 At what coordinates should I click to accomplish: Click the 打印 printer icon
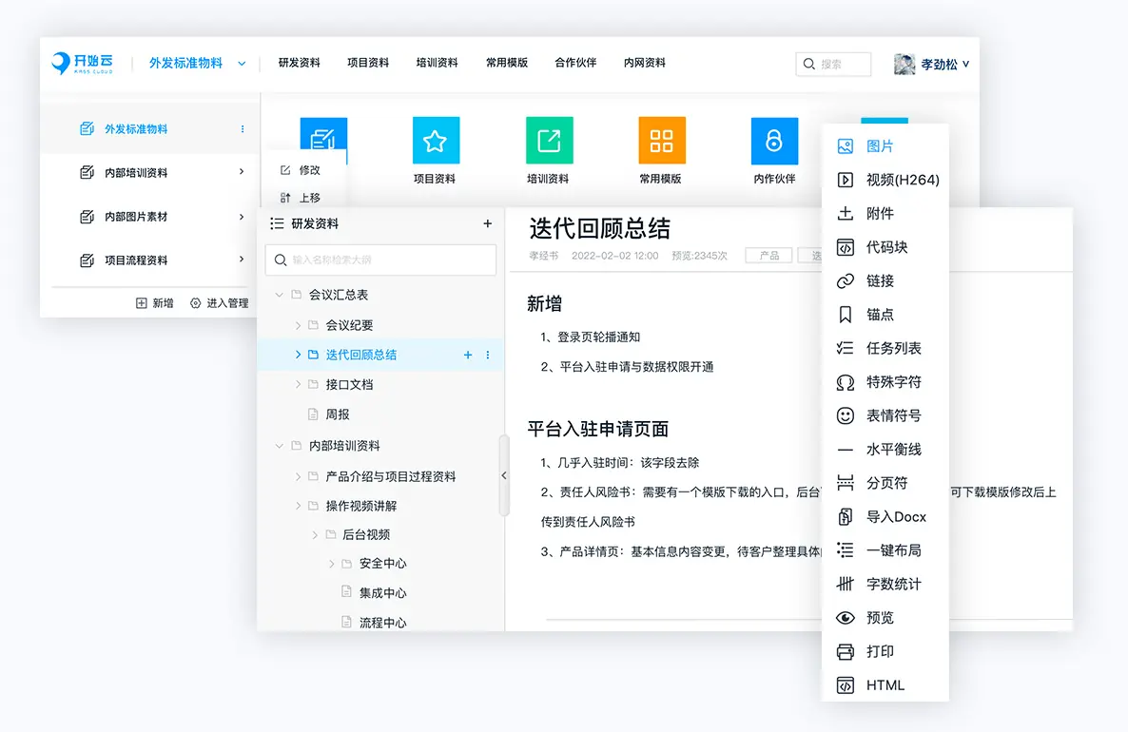[845, 651]
